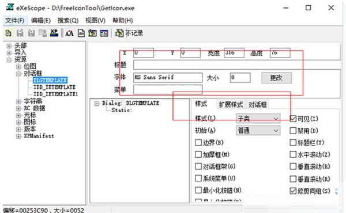The image size is (346, 213).
Task: Toggle the 禁用(D) checkbox
Action: click(293, 131)
